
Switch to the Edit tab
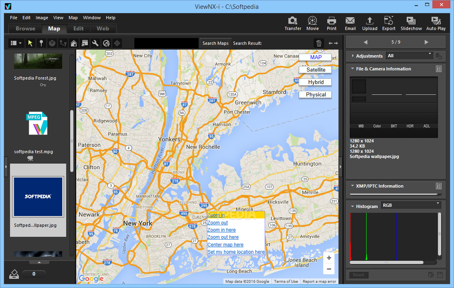[78, 28]
